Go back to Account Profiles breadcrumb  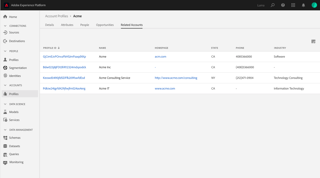pos(57,16)
